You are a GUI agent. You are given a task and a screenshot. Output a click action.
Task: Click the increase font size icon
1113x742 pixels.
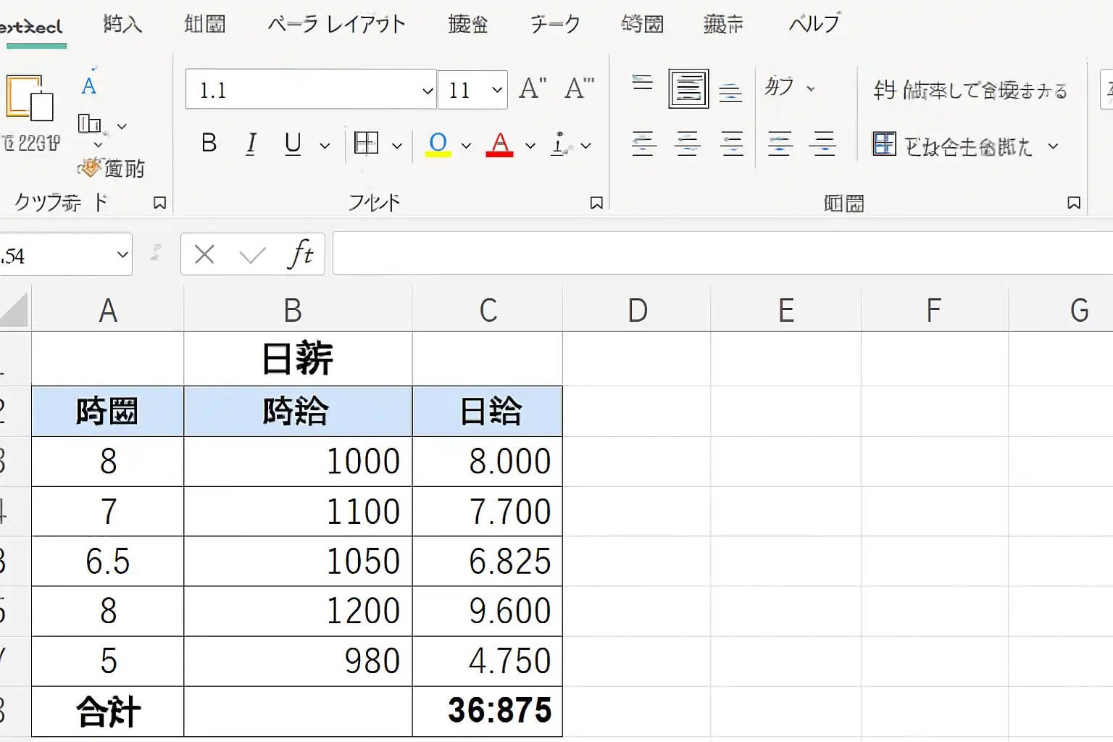533,89
